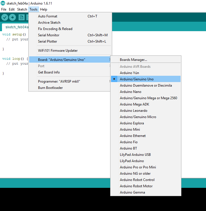Select Arduino Esplora board
Image resolution: width=206 pixels, height=211 pixels.
[146, 123]
